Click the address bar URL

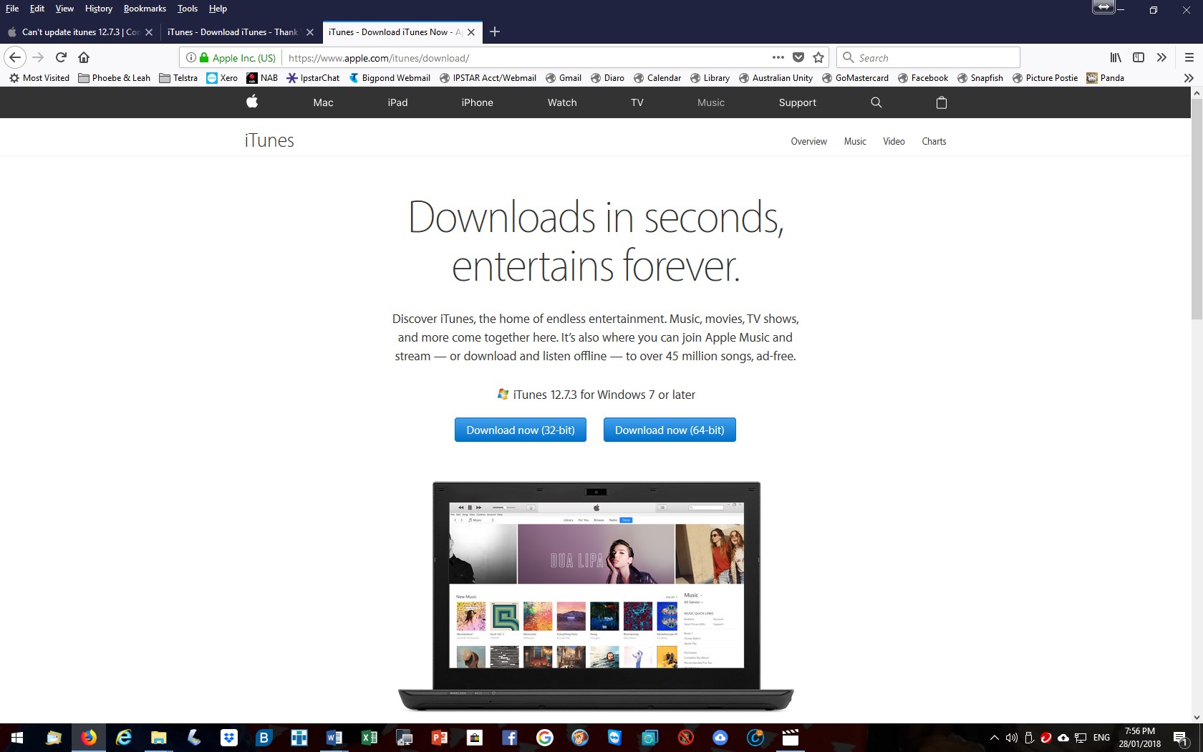coord(379,58)
